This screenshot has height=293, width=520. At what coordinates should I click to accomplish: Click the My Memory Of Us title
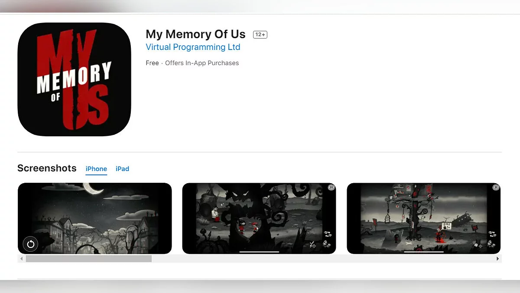[x=195, y=34]
